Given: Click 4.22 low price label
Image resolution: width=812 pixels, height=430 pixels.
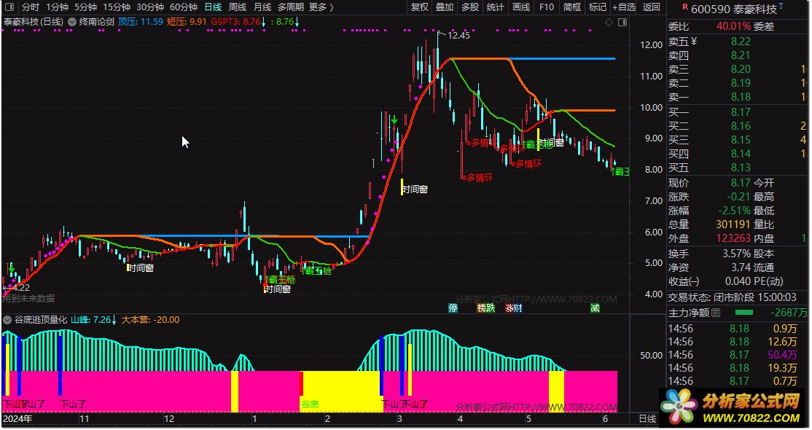Looking at the screenshot, I should pyautogui.click(x=19, y=288).
